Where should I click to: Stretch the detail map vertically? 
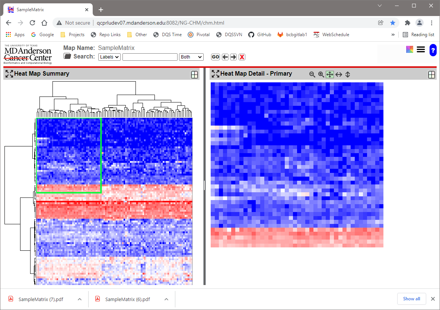click(x=347, y=74)
